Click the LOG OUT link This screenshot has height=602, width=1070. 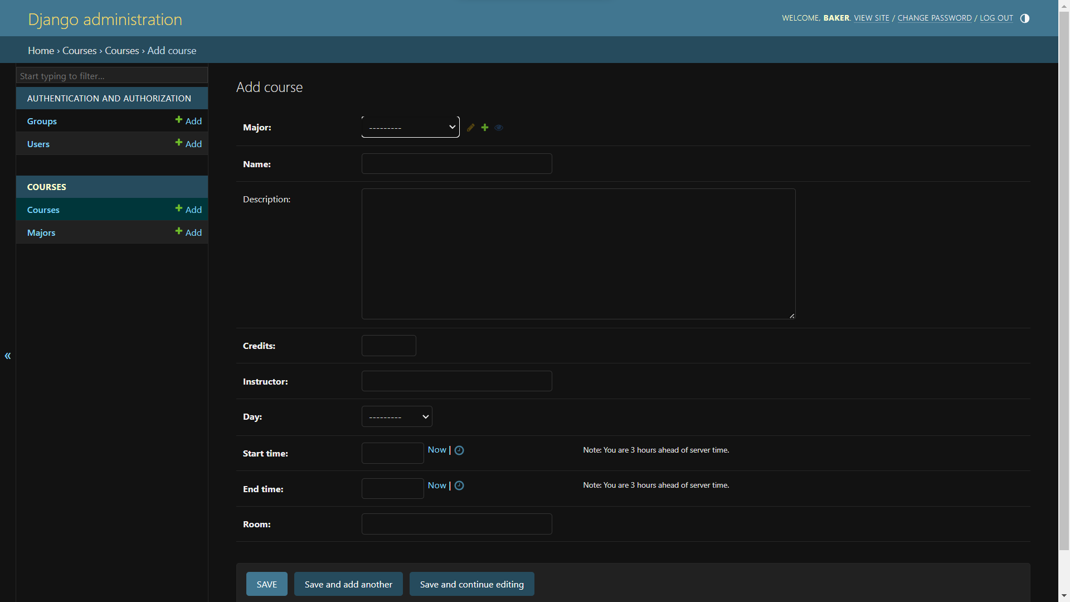click(996, 18)
